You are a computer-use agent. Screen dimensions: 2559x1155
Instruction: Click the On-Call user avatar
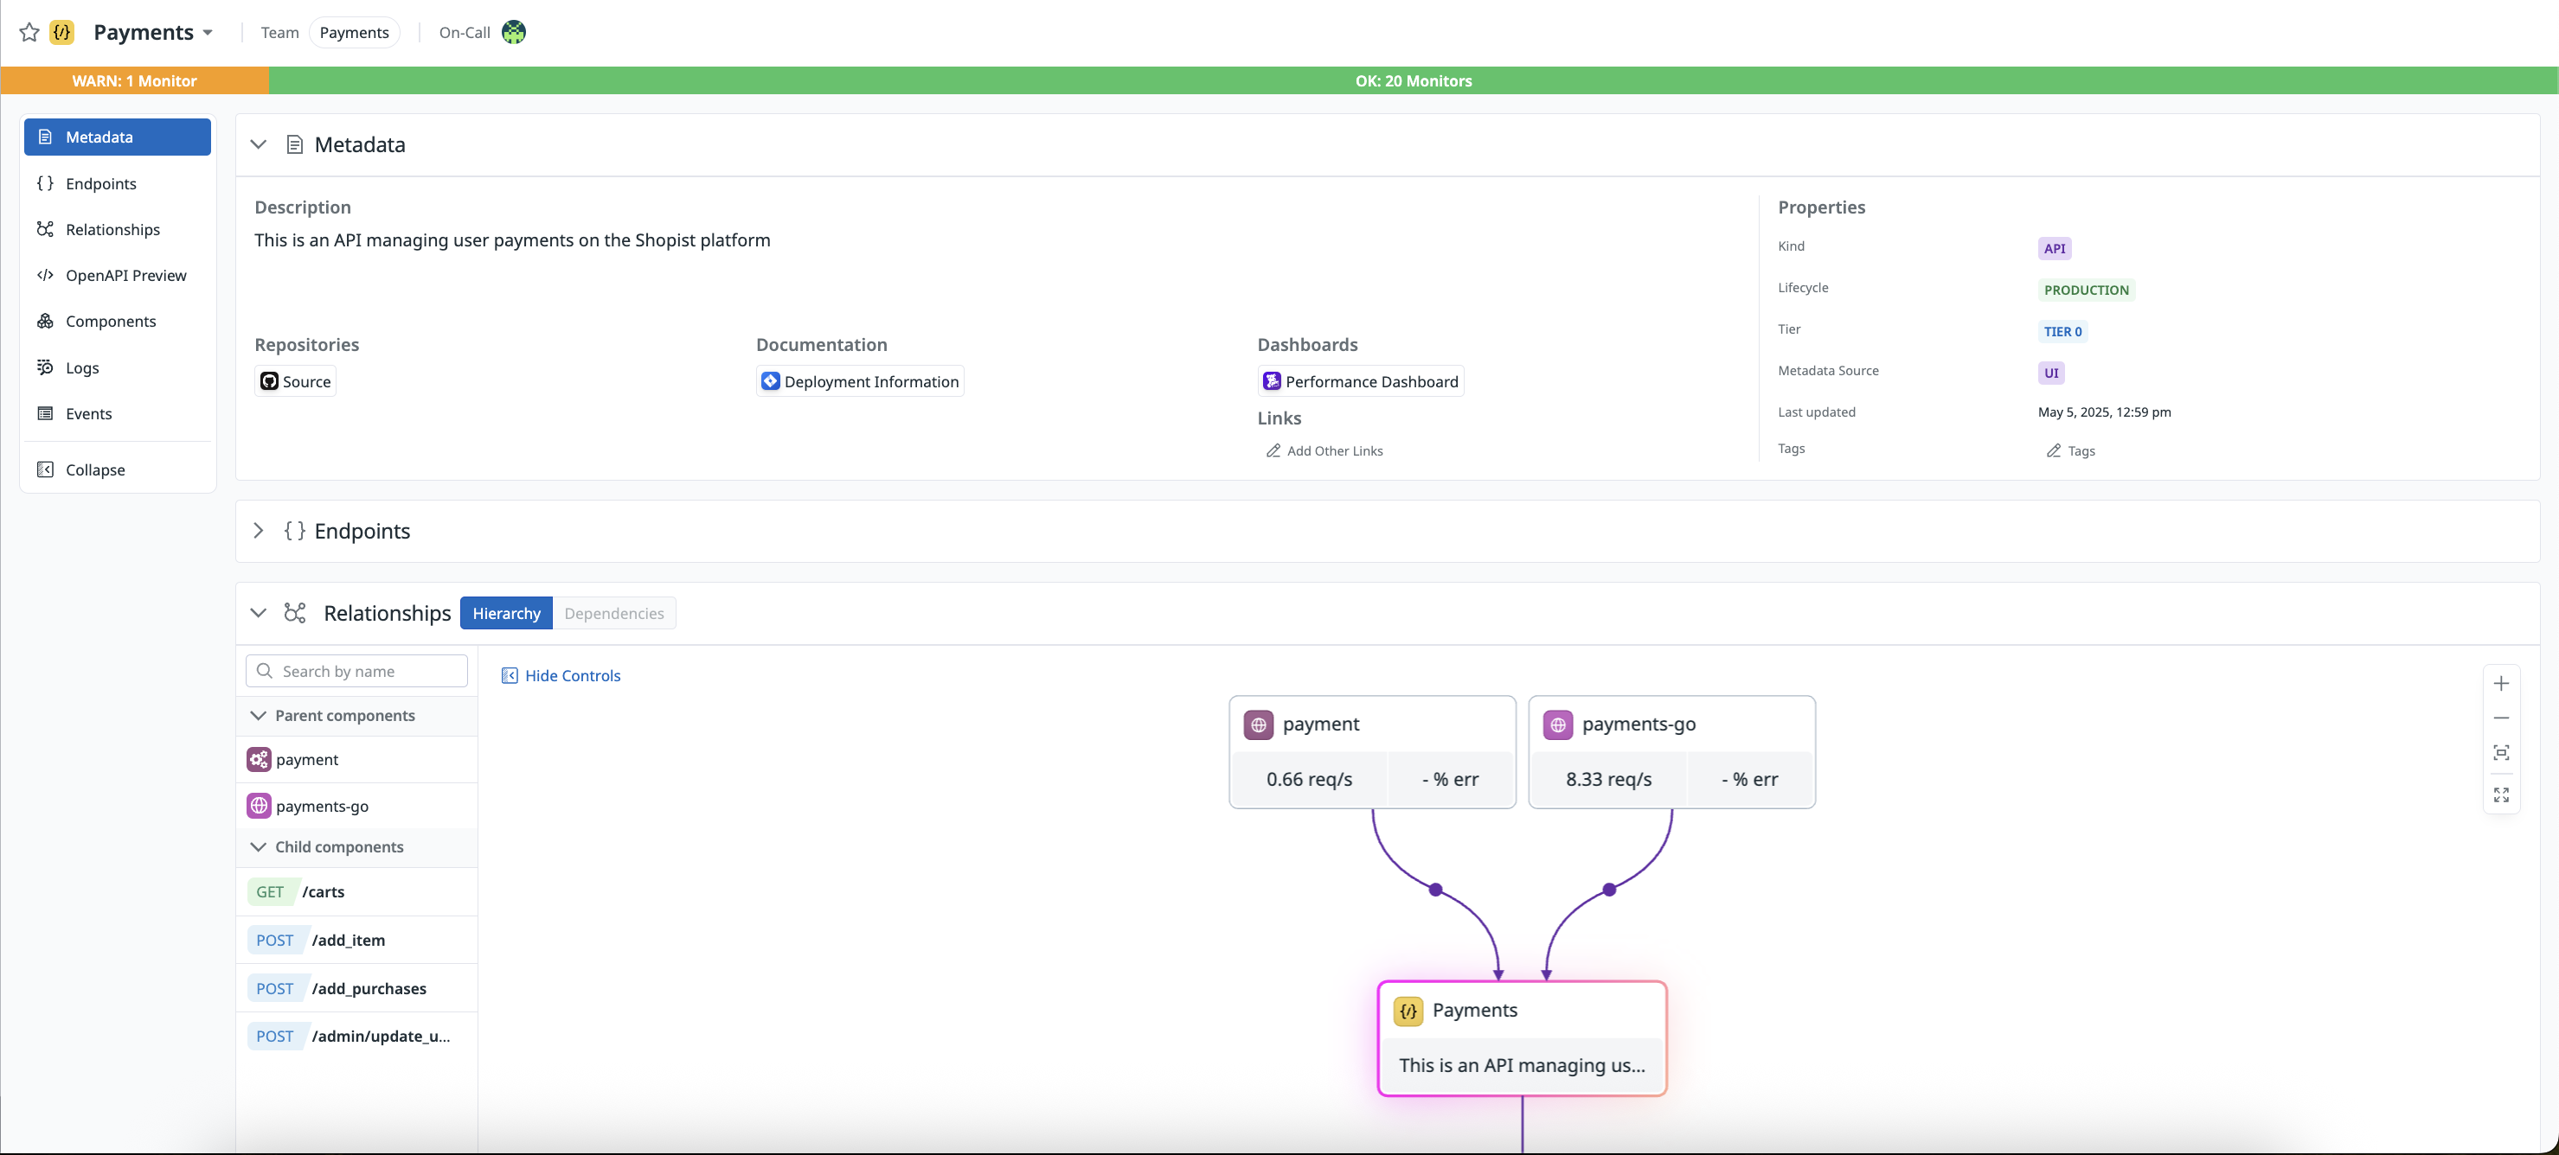tap(514, 32)
